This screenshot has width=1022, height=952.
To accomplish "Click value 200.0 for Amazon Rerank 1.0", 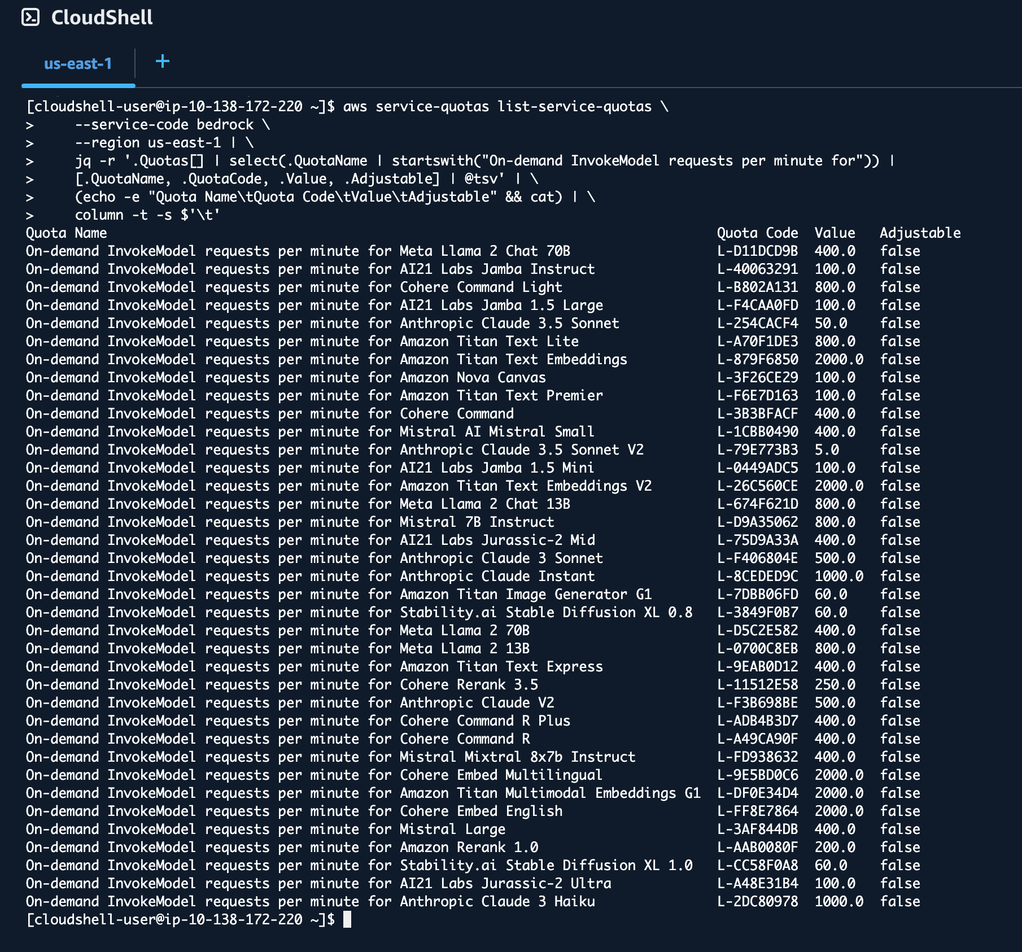I will click(x=835, y=847).
